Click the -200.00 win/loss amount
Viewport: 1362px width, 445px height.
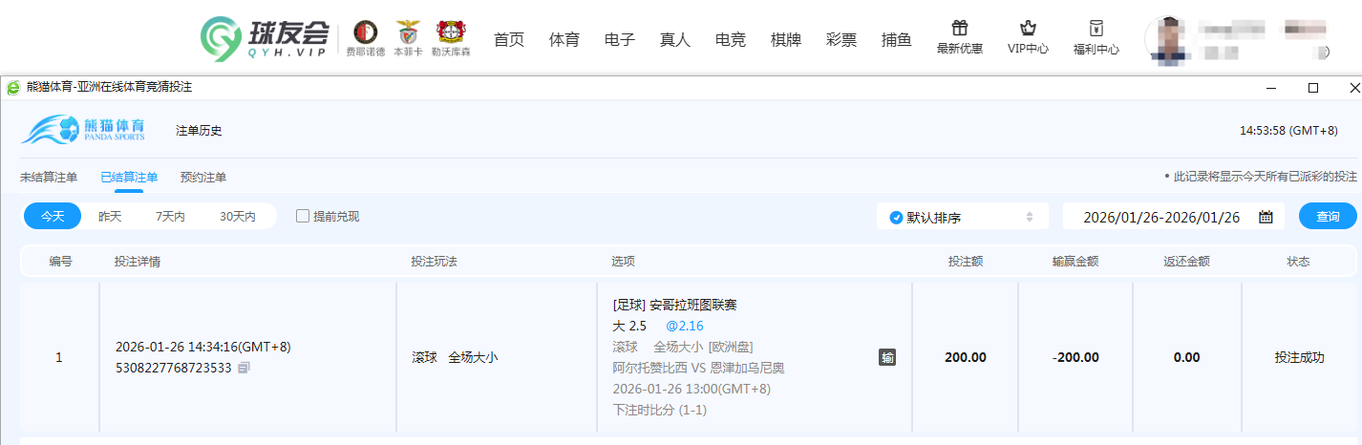pos(1075,357)
